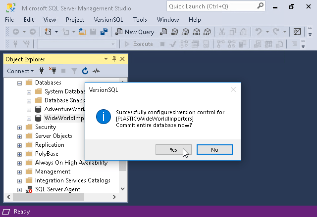The width and height of the screenshot is (317, 217).
Task: Click the New Project icon
Action: pyautogui.click(x=48, y=32)
